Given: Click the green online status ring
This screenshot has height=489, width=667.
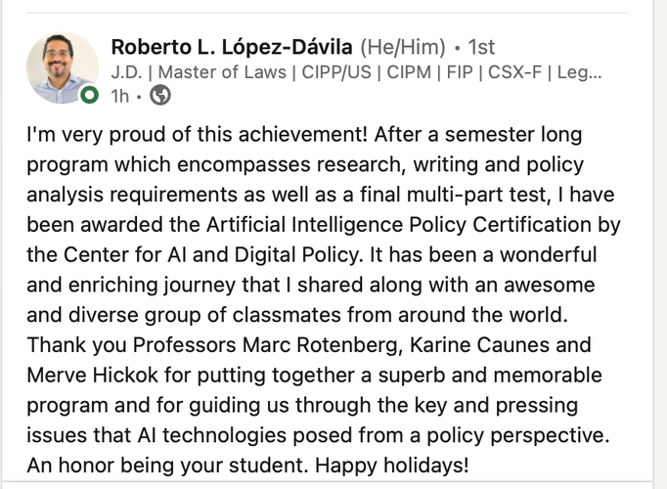Looking at the screenshot, I should pyautogui.click(x=90, y=95).
